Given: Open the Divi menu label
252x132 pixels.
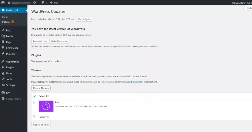Looking at the screenshot, I should tap(8, 93).
